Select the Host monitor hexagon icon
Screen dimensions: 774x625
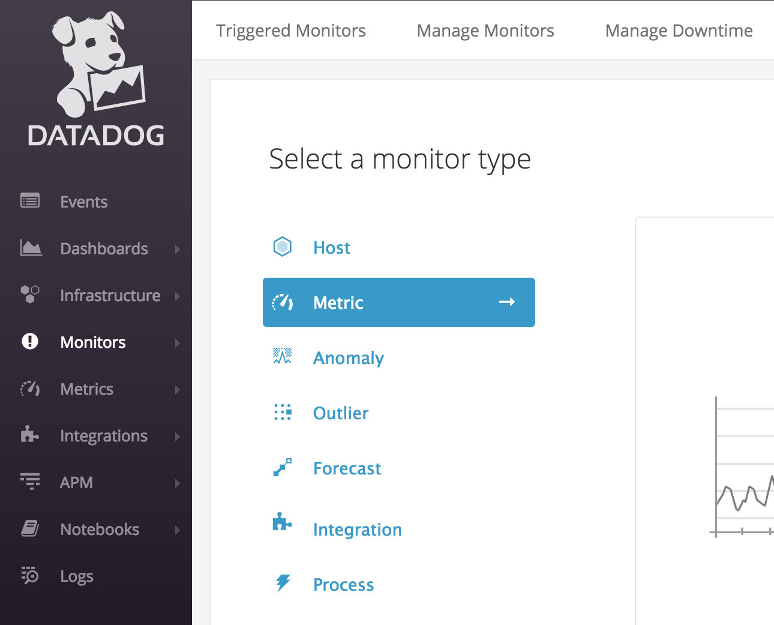pyautogui.click(x=283, y=247)
